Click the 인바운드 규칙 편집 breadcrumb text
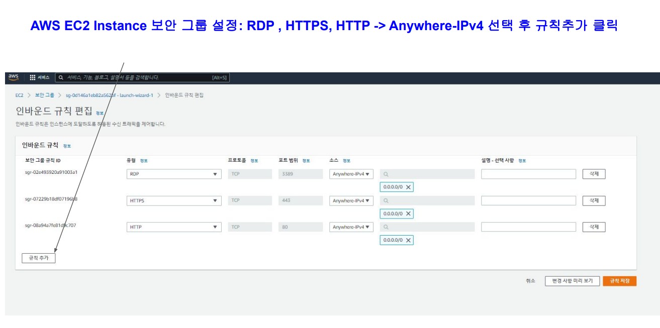660x328 pixels. pyautogui.click(x=184, y=95)
